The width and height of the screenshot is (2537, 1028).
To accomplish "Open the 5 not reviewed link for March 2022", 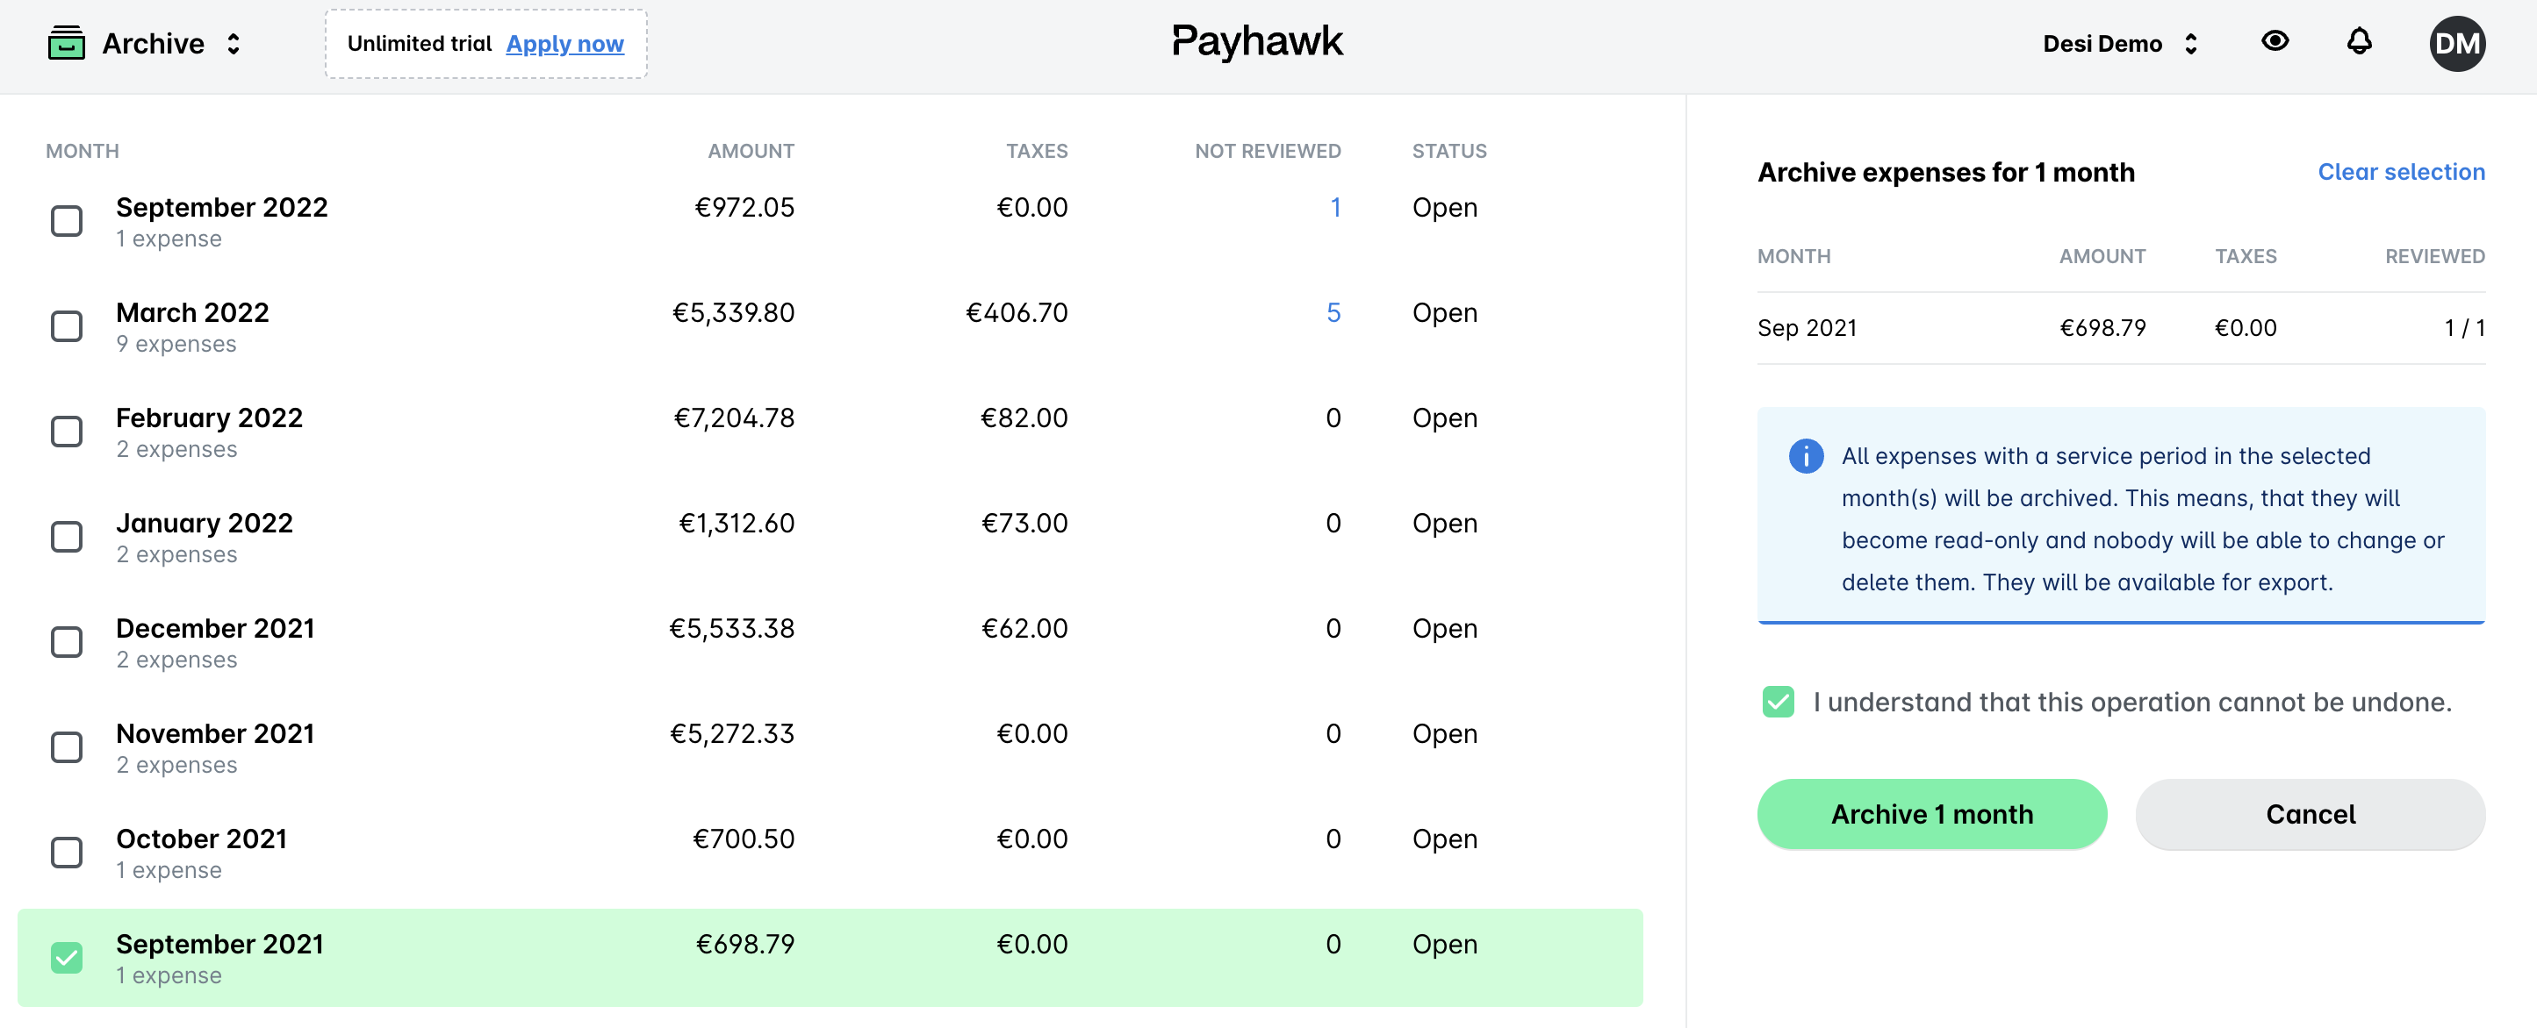I will tap(1333, 313).
